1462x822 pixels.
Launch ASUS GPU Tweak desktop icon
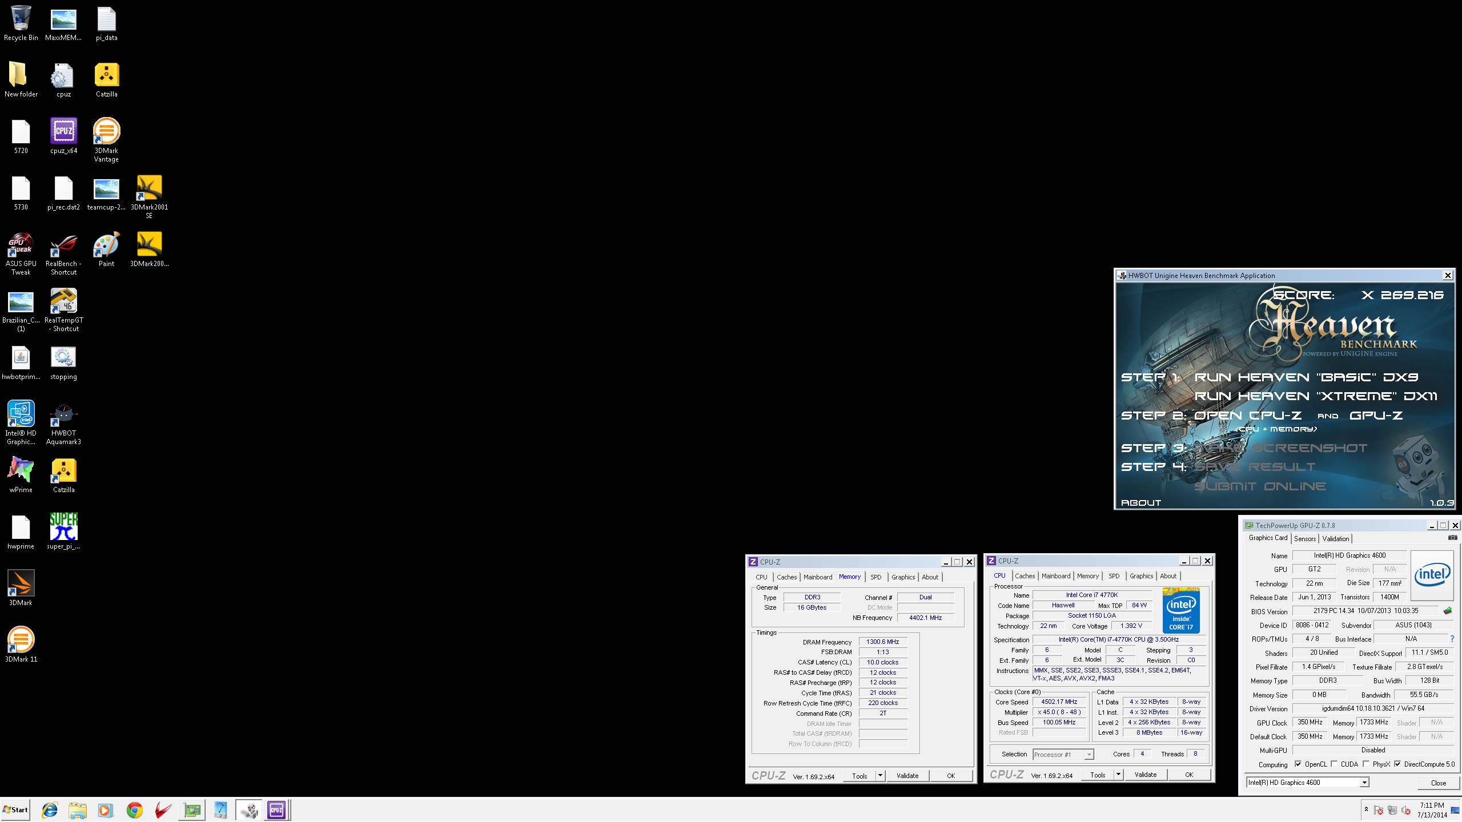[21, 253]
